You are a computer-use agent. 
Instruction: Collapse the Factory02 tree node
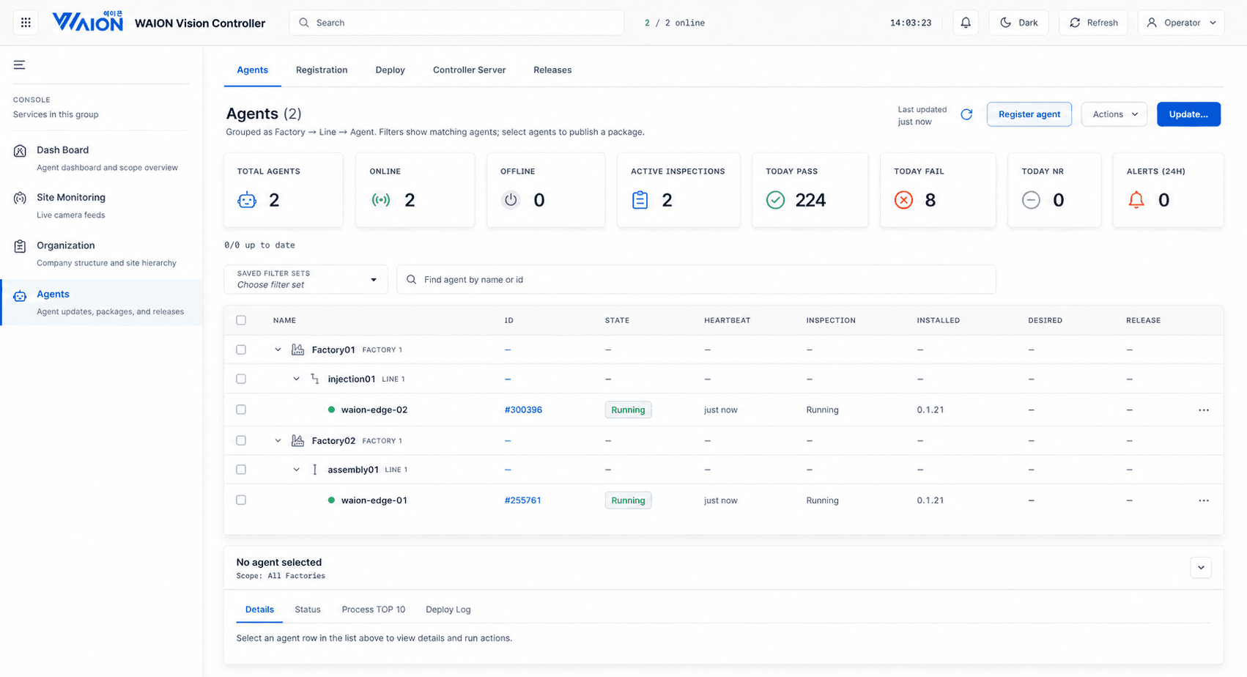point(278,440)
